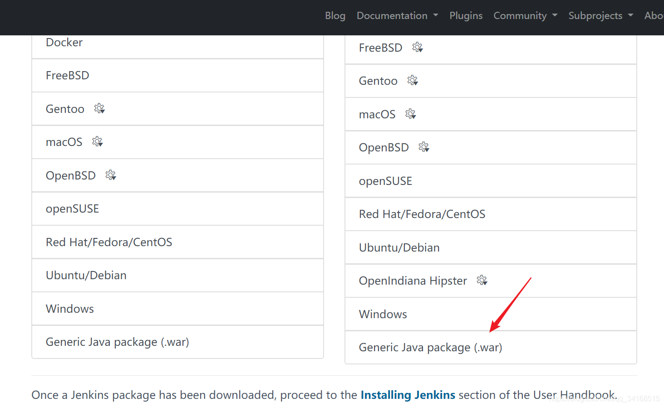Open Ubuntu/Debian in the right column
The image size is (664, 407).
(491, 247)
